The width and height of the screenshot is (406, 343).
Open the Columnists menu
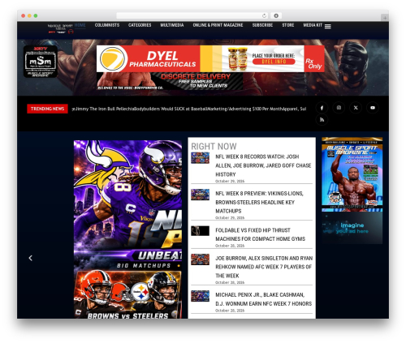point(107,25)
